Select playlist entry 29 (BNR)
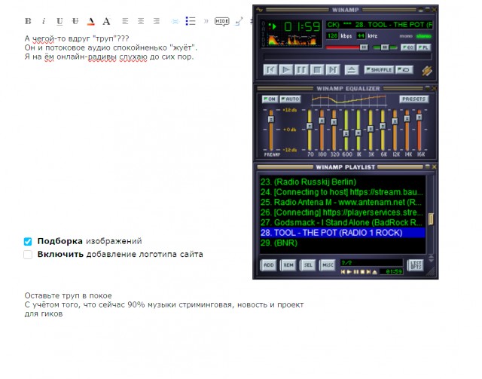482x379 pixels. click(x=343, y=243)
